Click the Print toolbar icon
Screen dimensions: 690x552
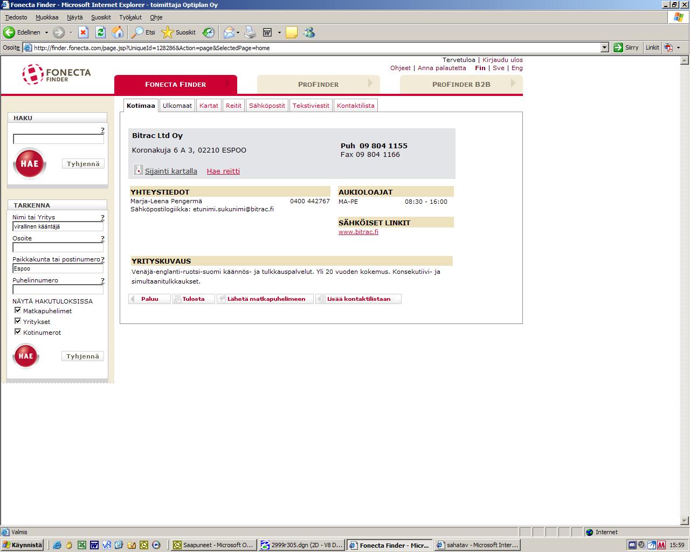[x=250, y=32]
